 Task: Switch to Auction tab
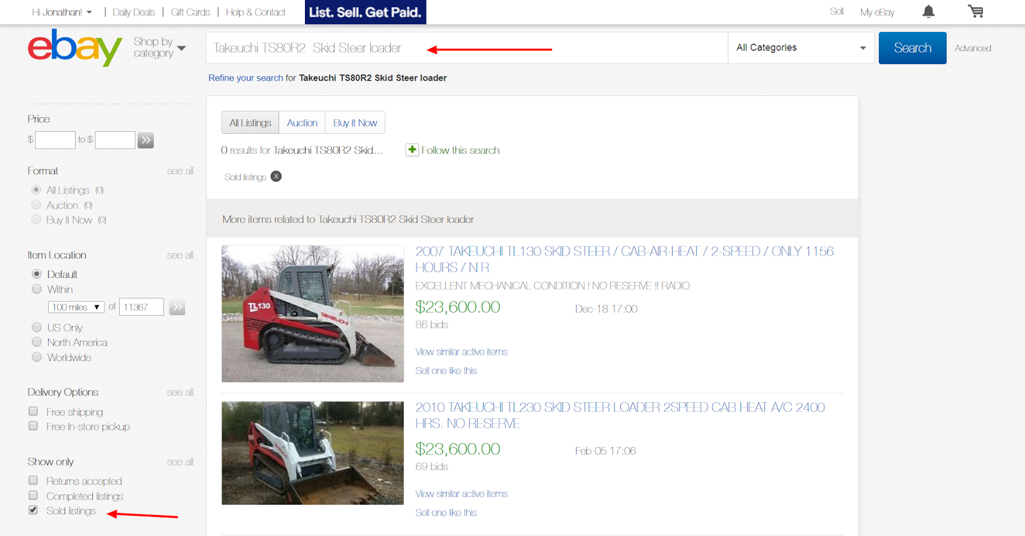302,122
